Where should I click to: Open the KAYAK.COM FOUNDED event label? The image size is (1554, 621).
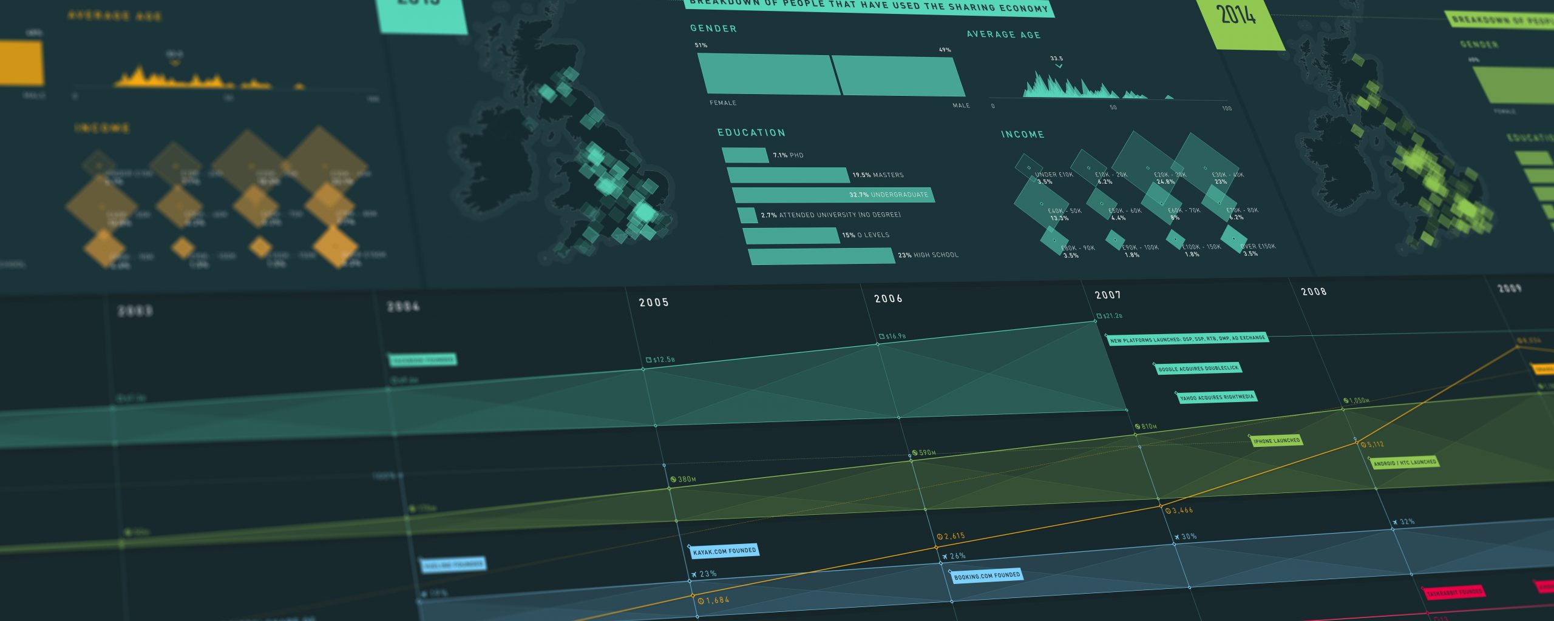pyautogui.click(x=725, y=551)
